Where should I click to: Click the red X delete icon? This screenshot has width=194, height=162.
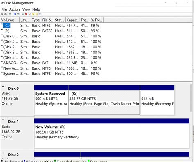(26, 14)
